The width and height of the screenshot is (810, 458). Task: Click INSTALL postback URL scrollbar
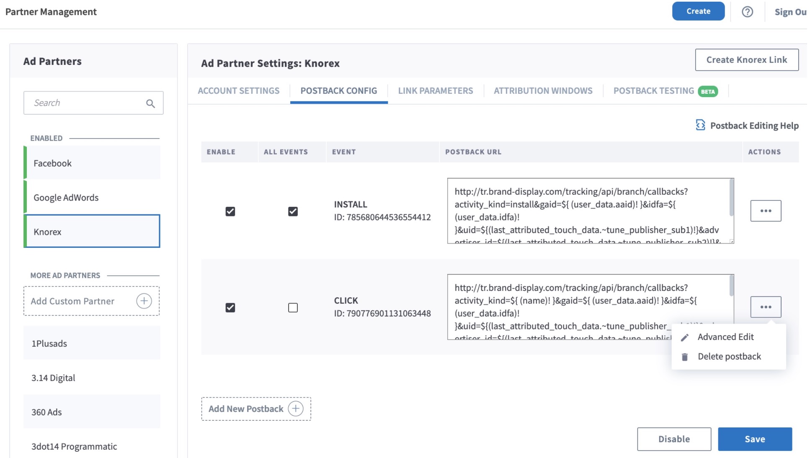click(732, 198)
